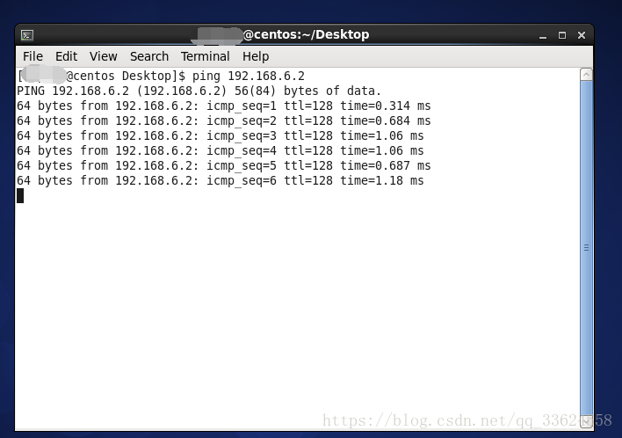Open the File menu

(x=33, y=56)
